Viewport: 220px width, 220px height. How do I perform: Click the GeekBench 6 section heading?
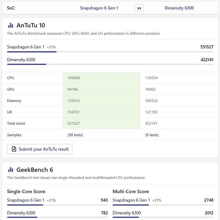point(35,170)
